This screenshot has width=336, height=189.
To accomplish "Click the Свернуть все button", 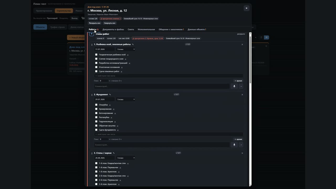I will pos(110,23).
